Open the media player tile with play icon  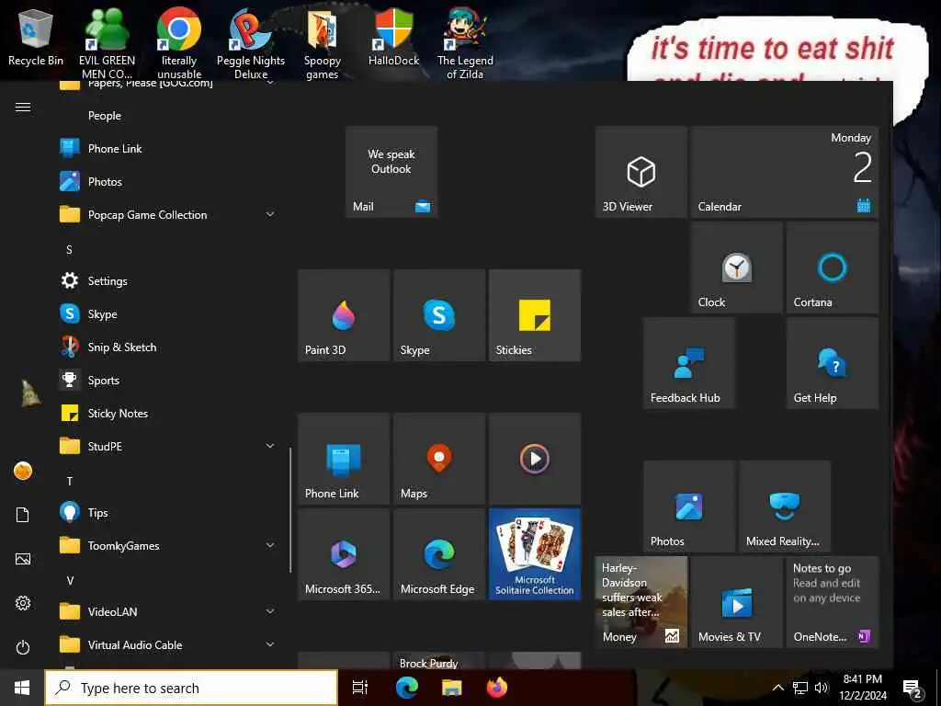[x=535, y=459]
